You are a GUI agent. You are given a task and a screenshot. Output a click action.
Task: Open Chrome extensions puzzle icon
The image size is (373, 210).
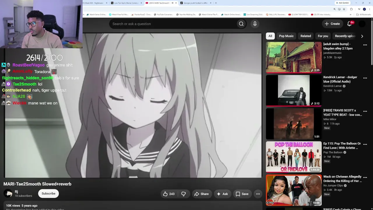coord(351,9)
